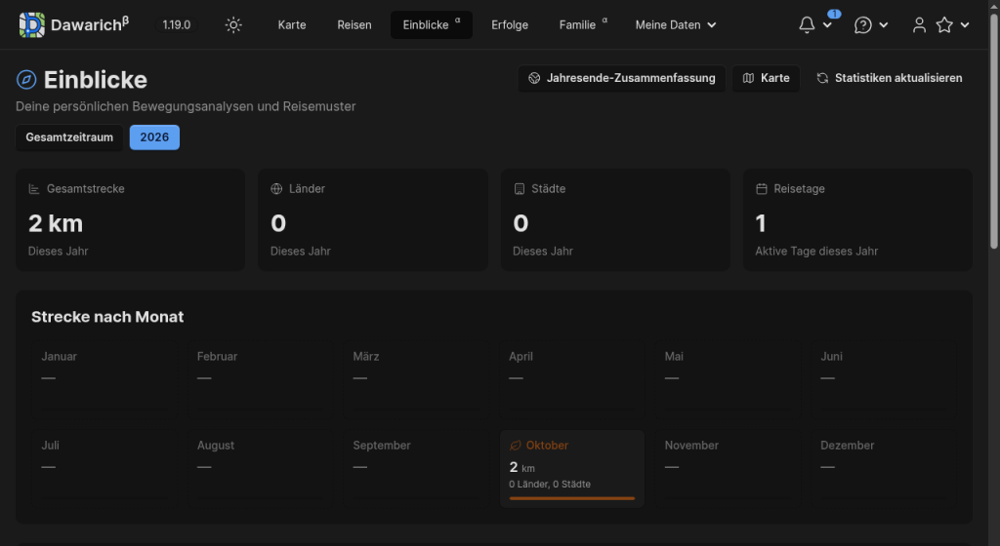The height and width of the screenshot is (546, 1000).
Task: Select the Gesamtzeitraum time range tab
Action: click(69, 137)
